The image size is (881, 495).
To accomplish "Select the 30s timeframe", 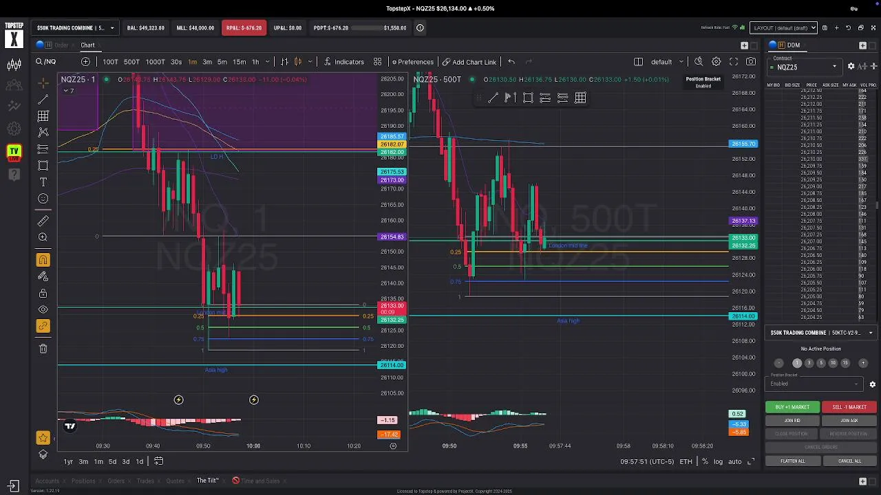I will coord(176,62).
